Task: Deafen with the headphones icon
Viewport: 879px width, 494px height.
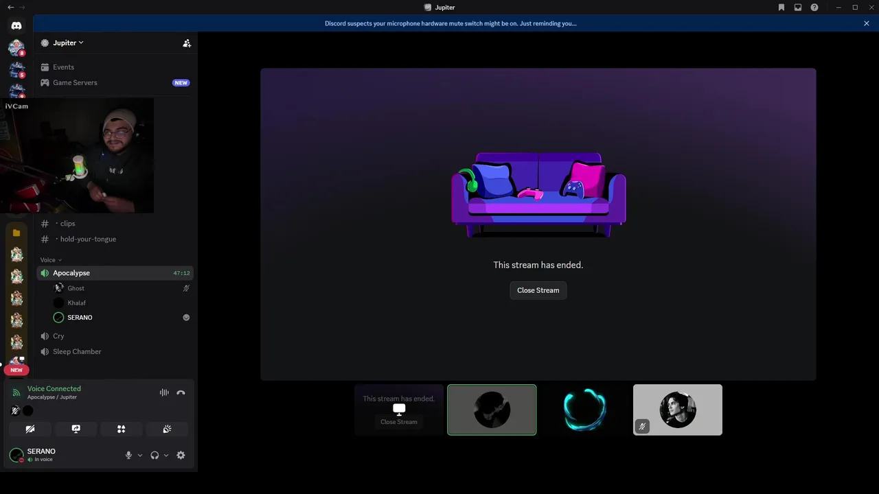Action: pyautogui.click(x=155, y=455)
